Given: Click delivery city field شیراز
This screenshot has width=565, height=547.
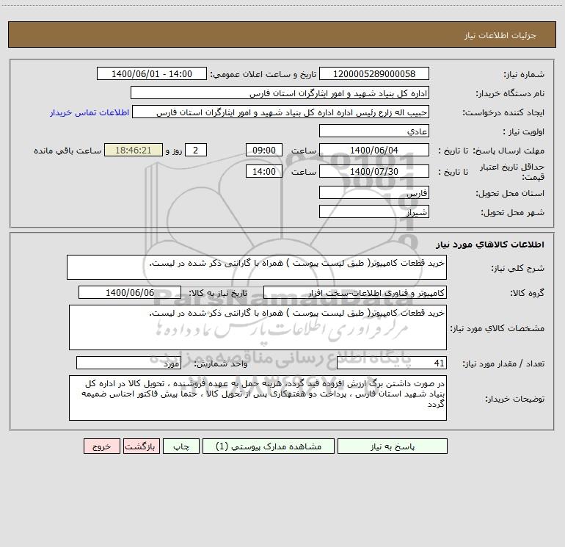Looking at the screenshot, I should pyautogui.click(x=374, y=211).
